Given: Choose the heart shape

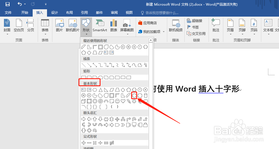Looking at the screenshot, I should click(123, 101).
